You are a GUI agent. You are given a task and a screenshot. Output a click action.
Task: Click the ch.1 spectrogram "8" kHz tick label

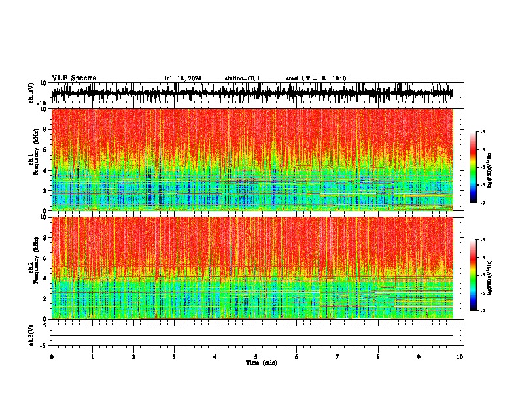(x=45, y=129)
